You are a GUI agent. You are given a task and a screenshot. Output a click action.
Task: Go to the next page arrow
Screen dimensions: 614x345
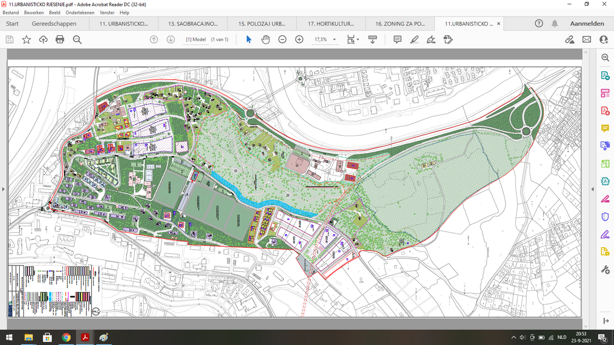170,39
